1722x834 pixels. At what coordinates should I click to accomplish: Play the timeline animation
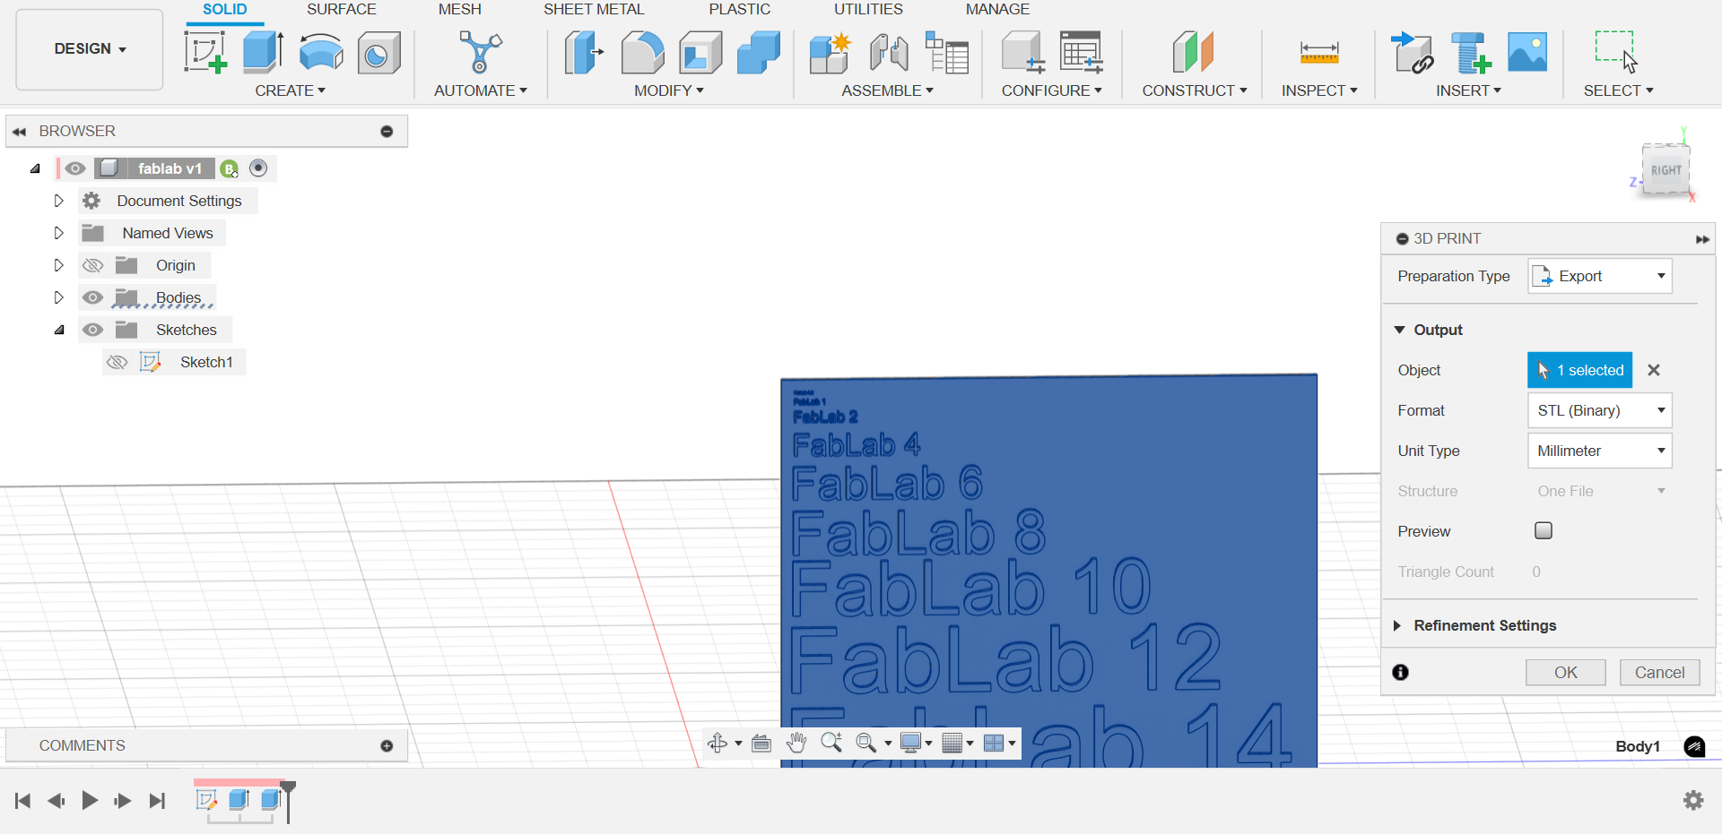pos(90,800)
